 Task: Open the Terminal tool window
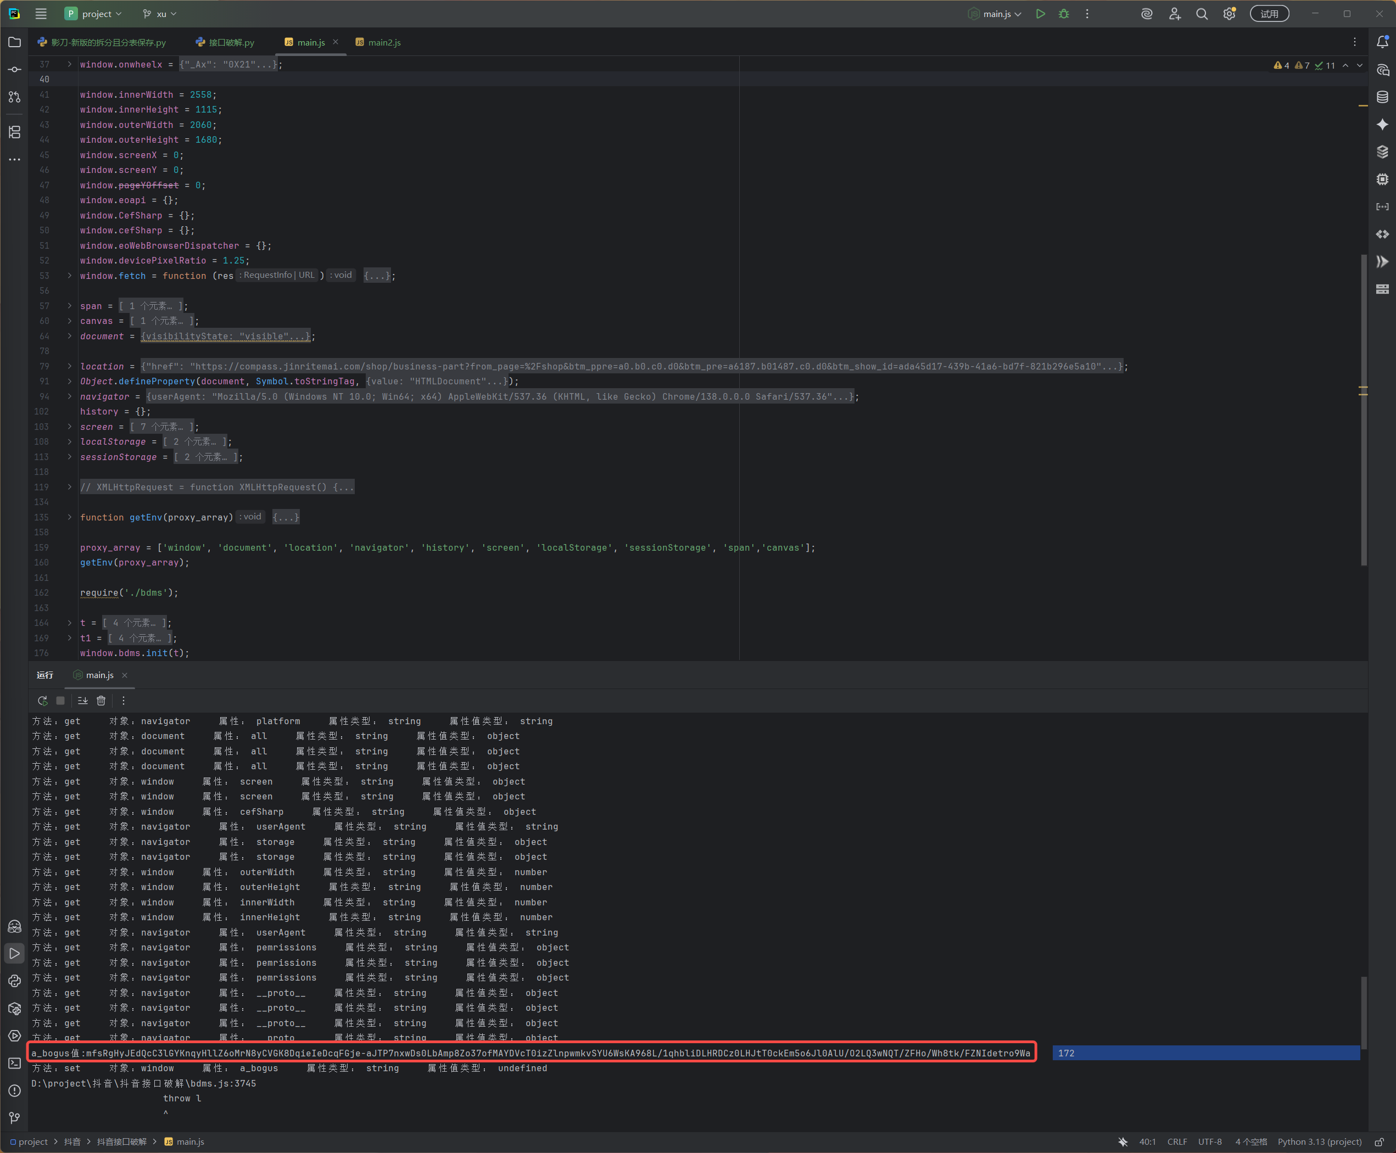click(15, 1064)
